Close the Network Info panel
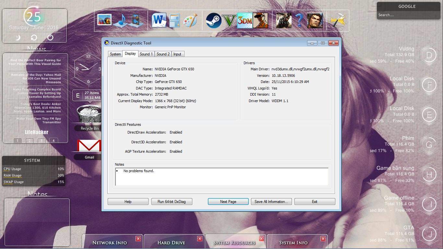The height and width of the screenshot is (249, 443). coord(138,239)
